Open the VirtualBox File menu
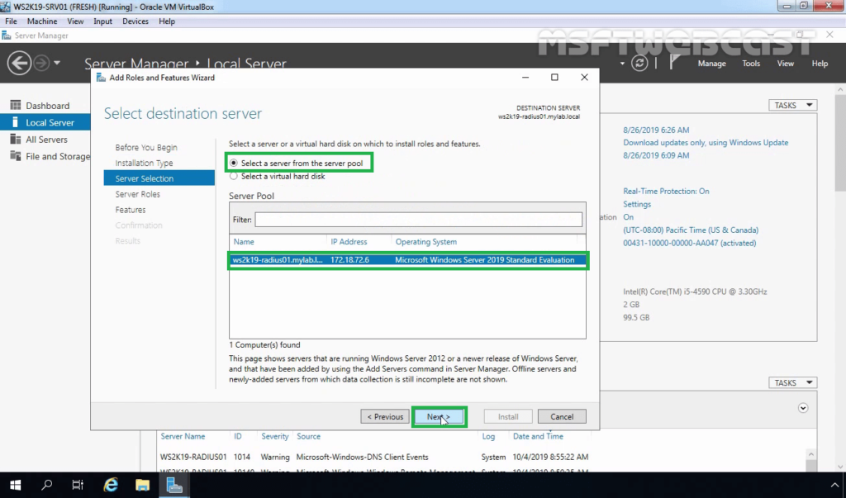The height and width of the screenshot is (498, 846). point(11,21)
